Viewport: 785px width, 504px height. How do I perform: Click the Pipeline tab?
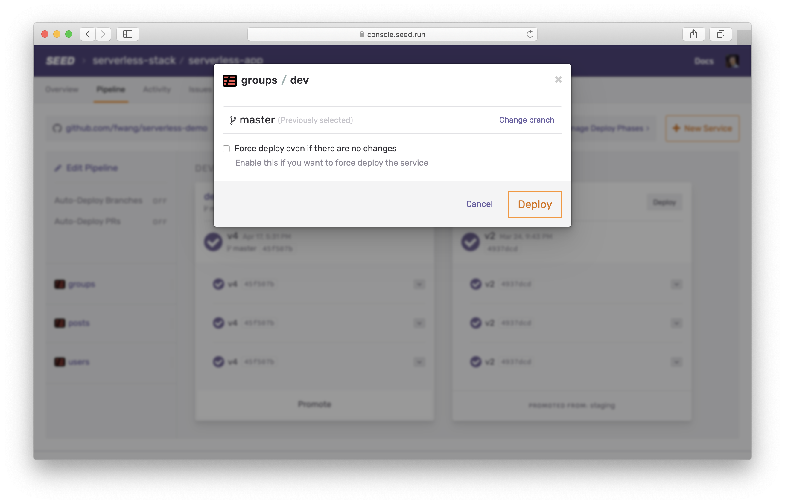click(x=112, y=88)
